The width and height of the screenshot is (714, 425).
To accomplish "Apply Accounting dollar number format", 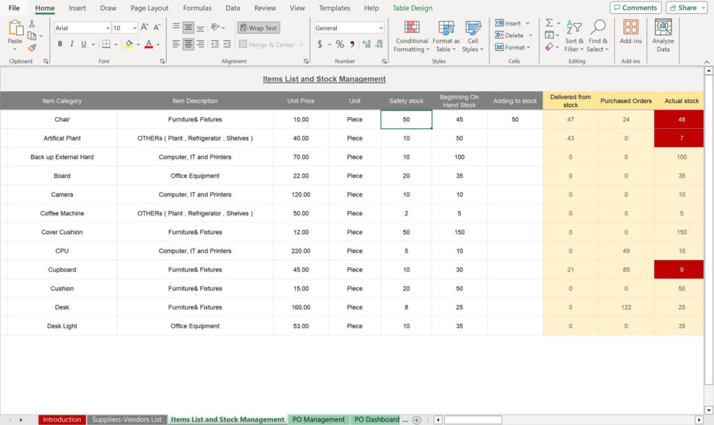I will point(319,44).
